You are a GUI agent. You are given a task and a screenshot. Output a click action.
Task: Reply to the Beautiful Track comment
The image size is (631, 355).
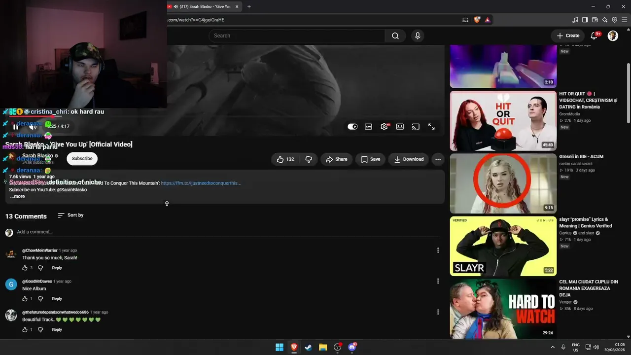tap(57, 329)
